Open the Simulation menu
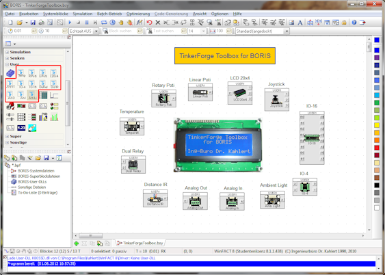 [83, 14]
